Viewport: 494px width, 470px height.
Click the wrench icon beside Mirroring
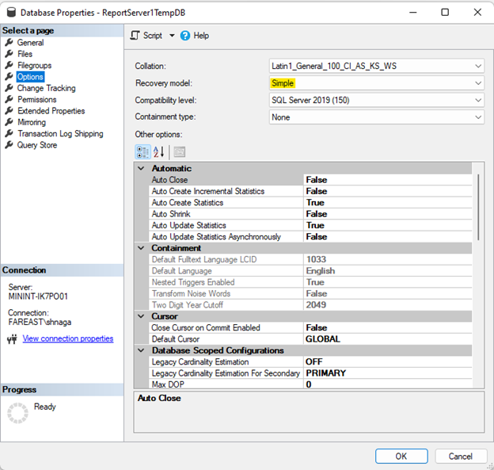coord(9,122)
